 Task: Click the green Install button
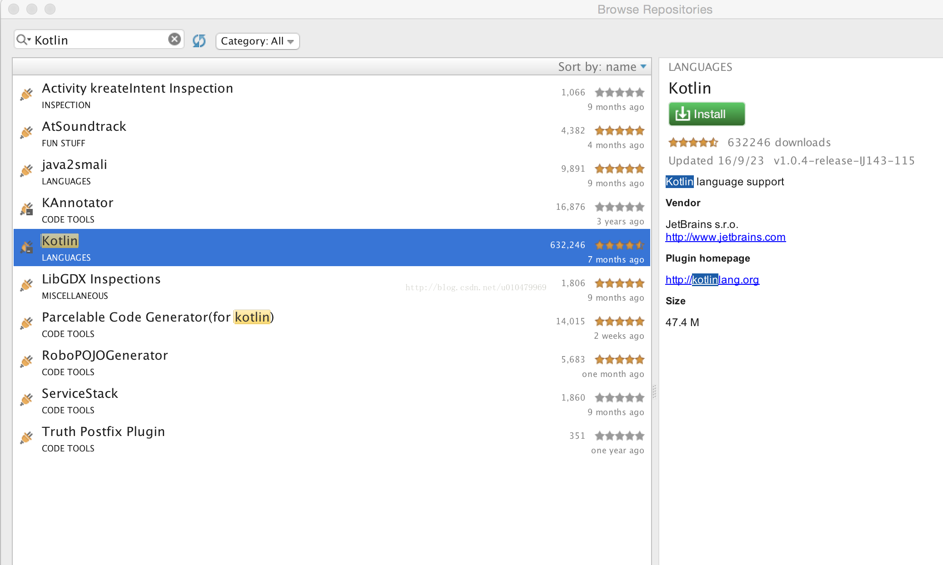[707, 114]
